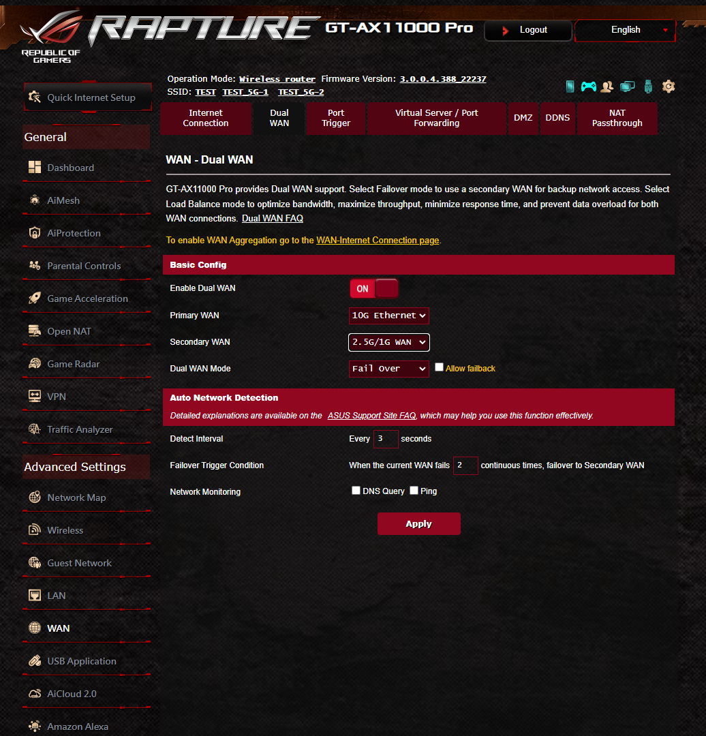Switch to the DDNS tab

click(x=557, y=119)
